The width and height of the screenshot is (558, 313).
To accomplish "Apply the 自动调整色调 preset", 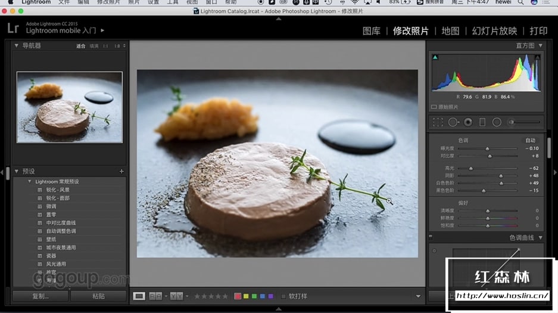I will [x=61, y=231].
